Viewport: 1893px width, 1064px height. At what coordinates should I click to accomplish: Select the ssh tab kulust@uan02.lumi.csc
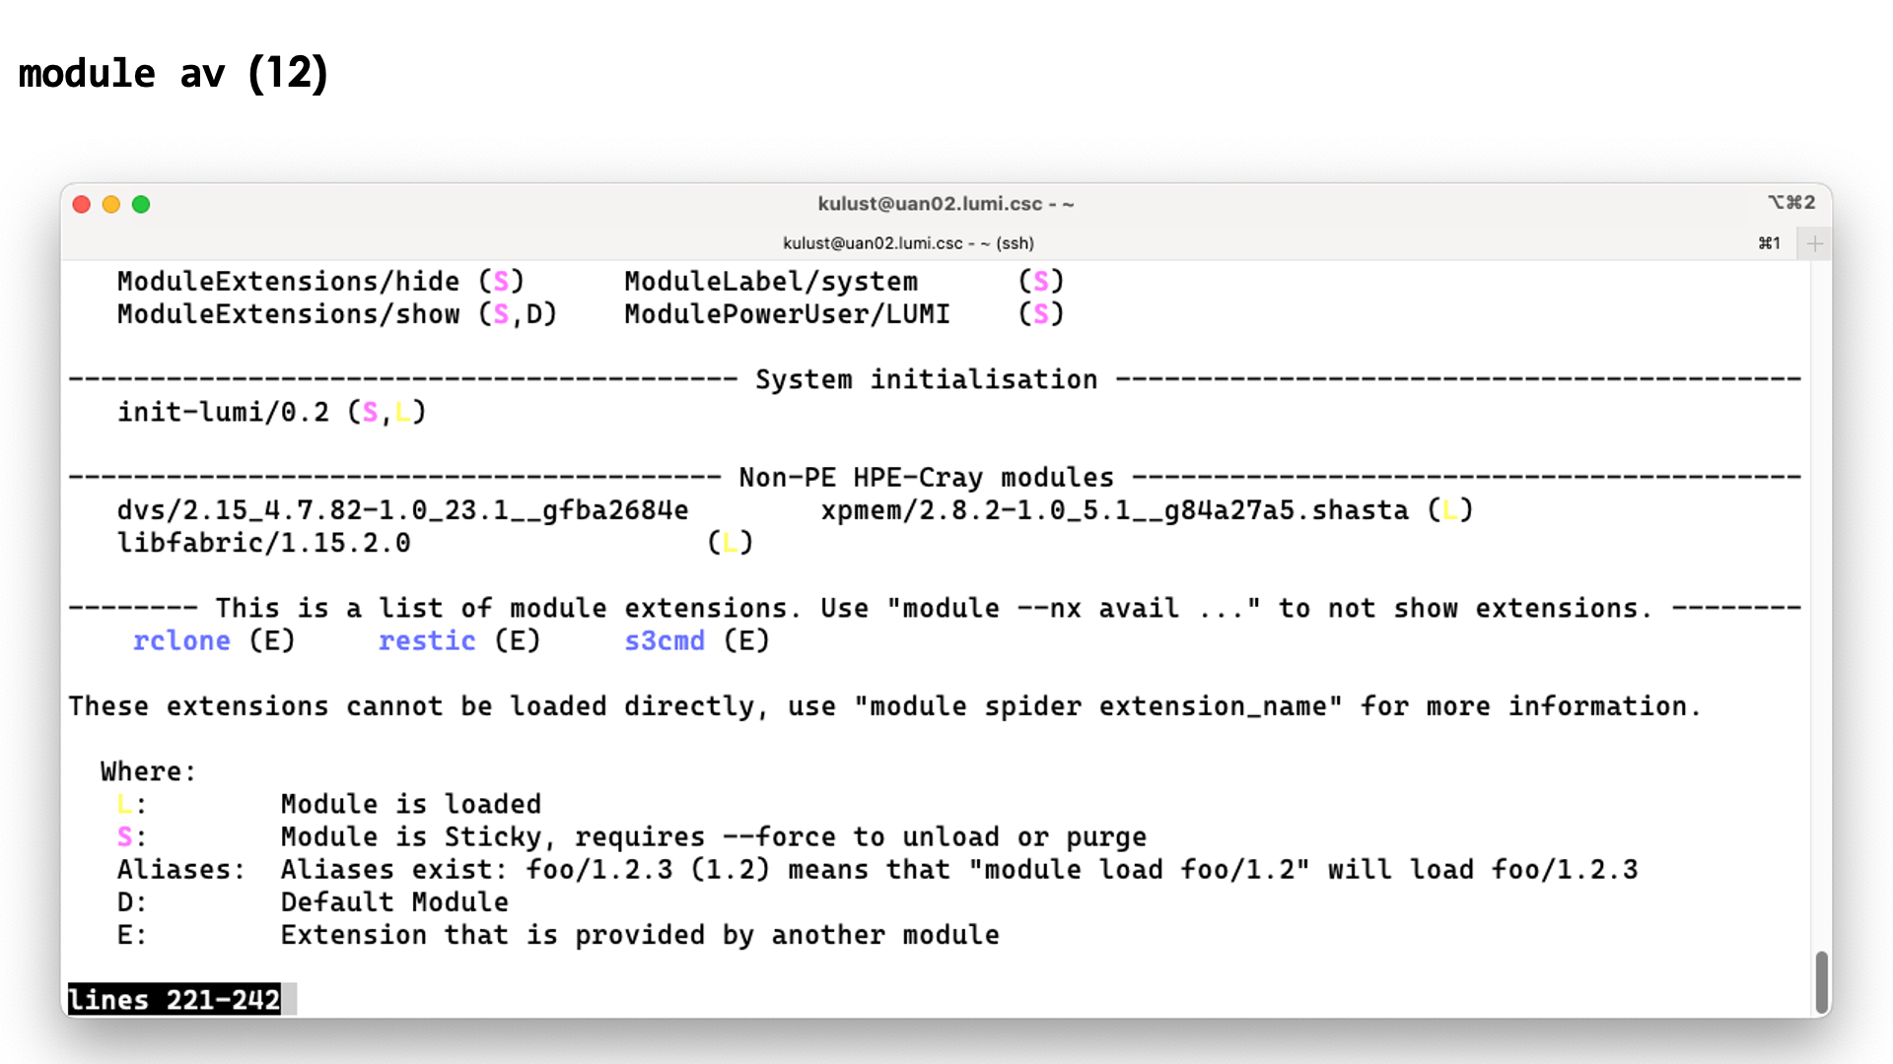coord(908,243)
